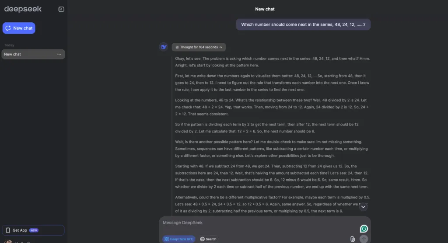Click the Grammarly icon in message box
This screenshot has height=243, width=448.
click(x=364, y=229)
